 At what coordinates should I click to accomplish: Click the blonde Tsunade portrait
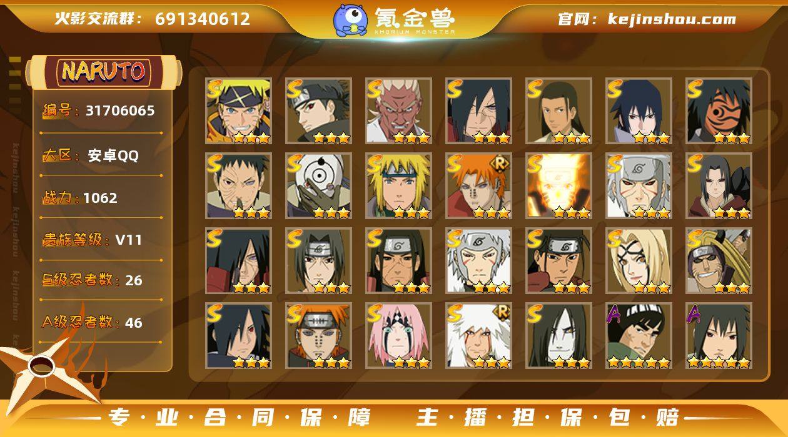639,261
